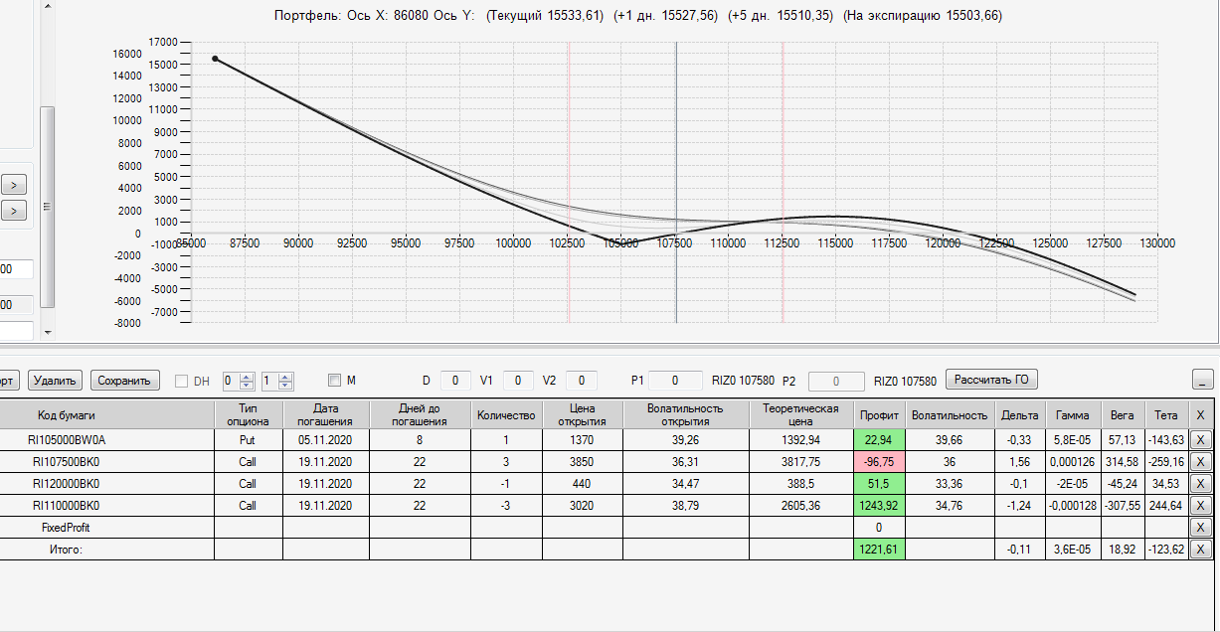Image resolution: width=1220 pixels, height=632 pixels.
Task: Focus the V2 input field
Action: (x=582, y=381)
